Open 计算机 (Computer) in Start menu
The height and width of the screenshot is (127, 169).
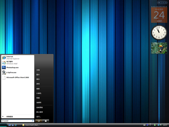click(x=44, y=93)
